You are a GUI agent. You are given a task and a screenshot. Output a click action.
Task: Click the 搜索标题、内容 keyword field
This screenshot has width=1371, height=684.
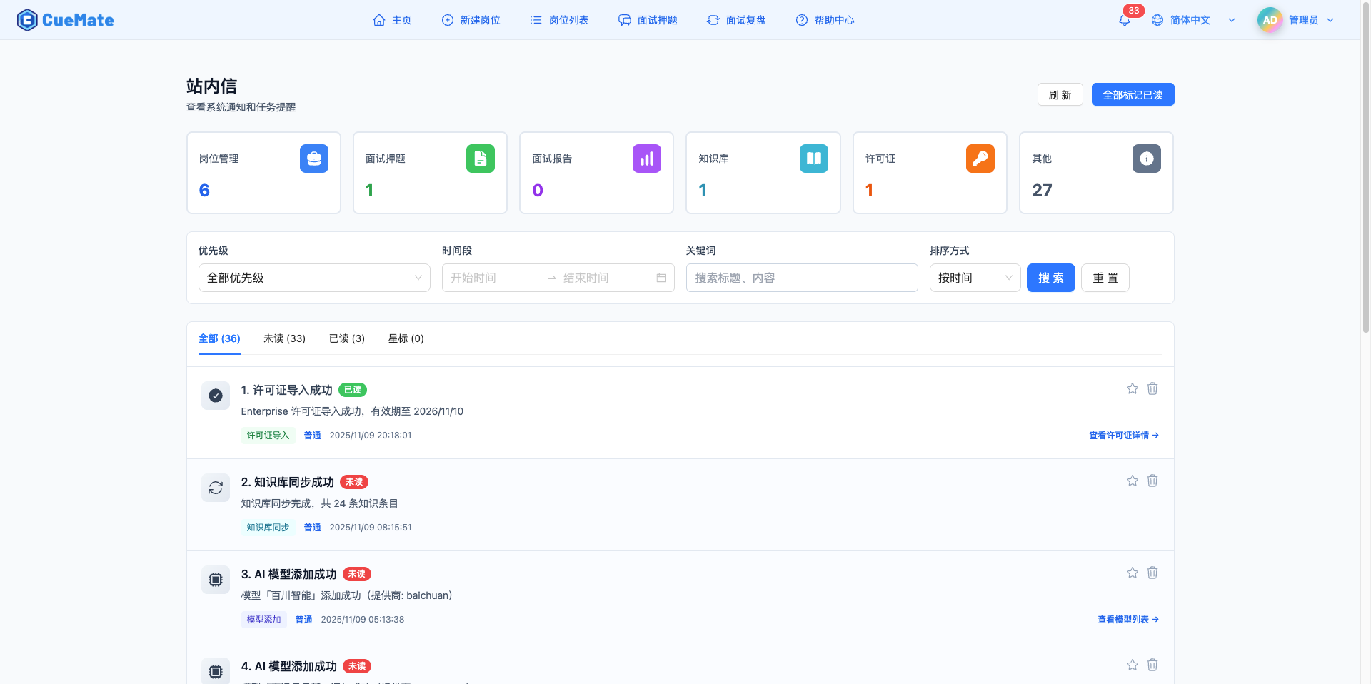pos(801,278)
